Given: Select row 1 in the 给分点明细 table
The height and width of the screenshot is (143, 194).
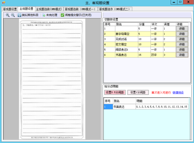Looking at the screenshot, I should click(x=108, y=107).
